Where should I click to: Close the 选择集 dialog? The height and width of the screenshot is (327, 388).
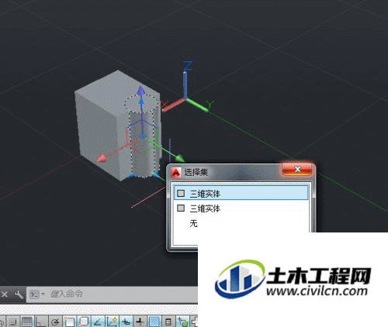297,170
